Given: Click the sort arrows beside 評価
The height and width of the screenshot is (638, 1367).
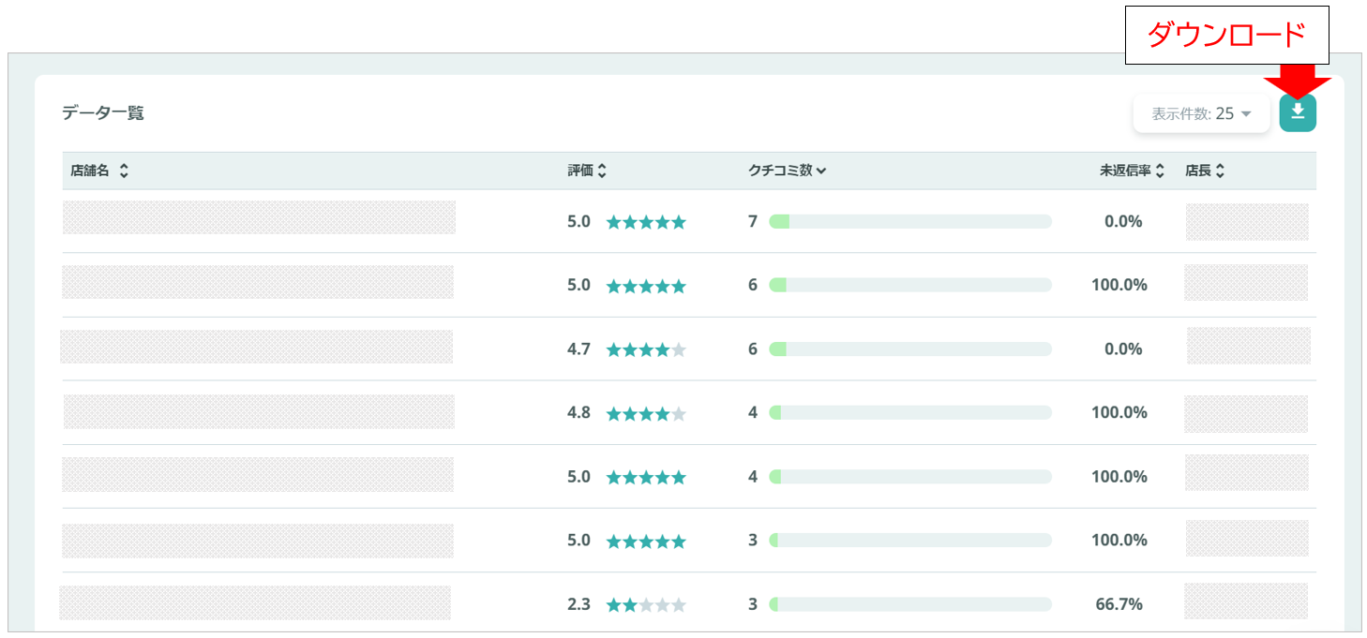Looking at the screenshot, I should [x=602, y=171].
